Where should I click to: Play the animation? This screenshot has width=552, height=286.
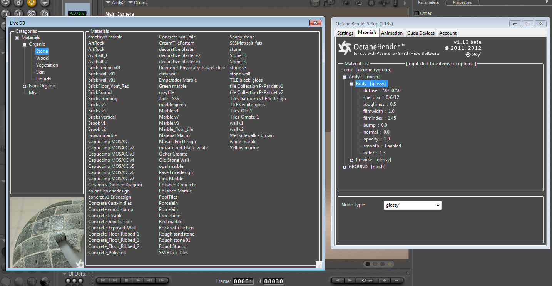[x=137, y=281]
